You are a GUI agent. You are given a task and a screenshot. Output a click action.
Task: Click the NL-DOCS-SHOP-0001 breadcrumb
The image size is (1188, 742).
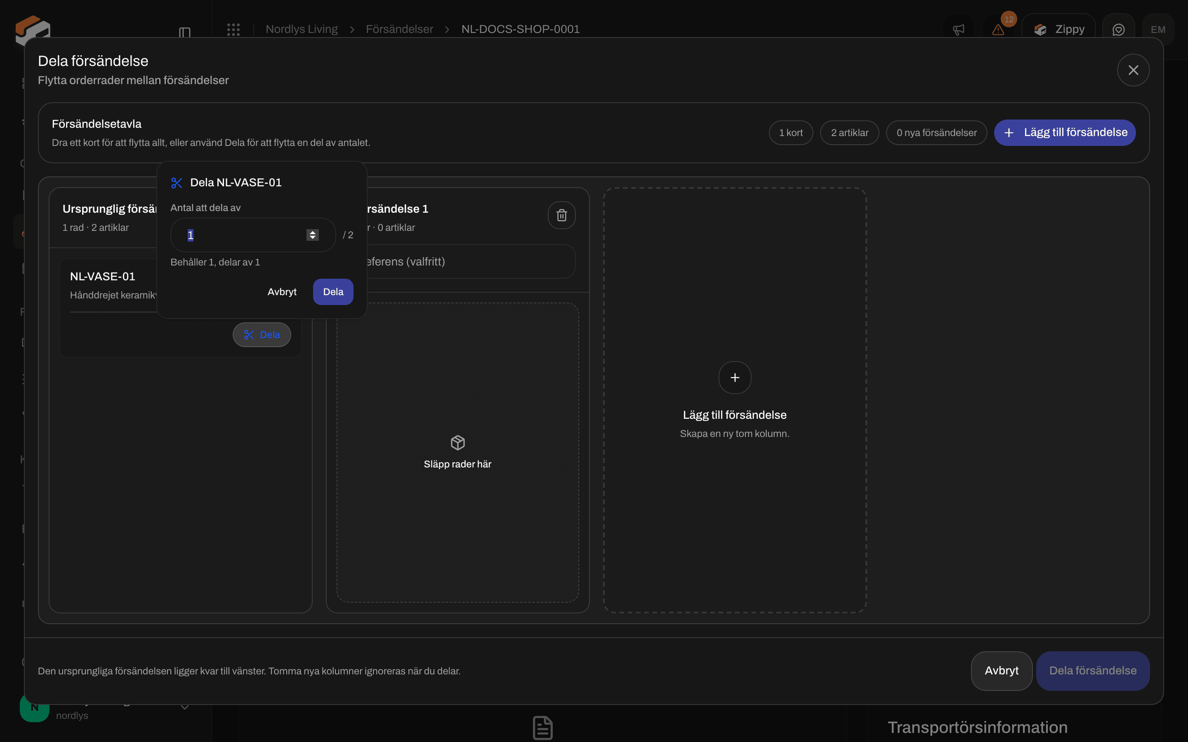(x=520, y=29)
